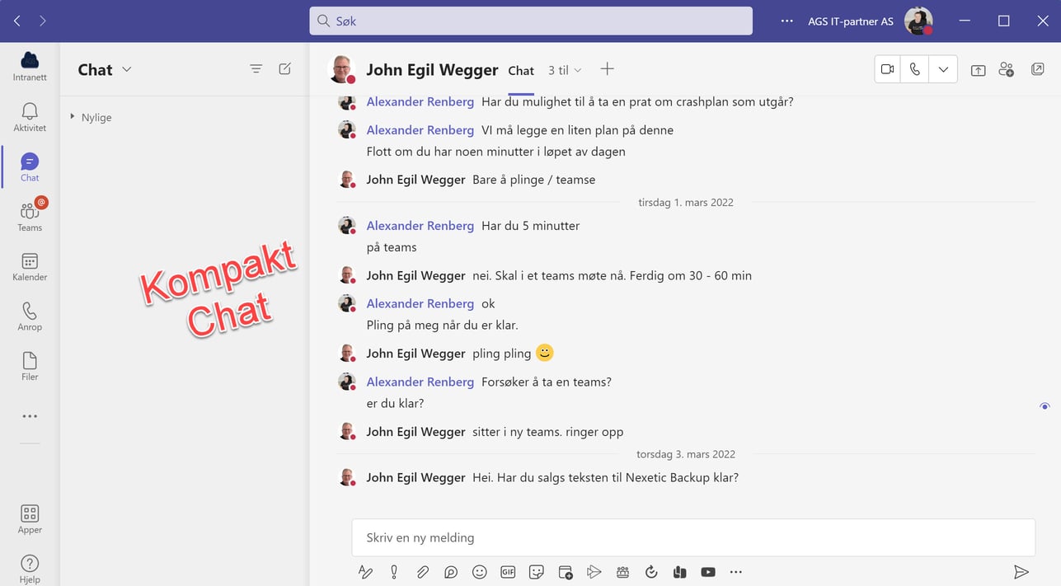Screen dimensions: 1061x586
Task: Open Hjelp in the sidebar
Action: [30, 569]
